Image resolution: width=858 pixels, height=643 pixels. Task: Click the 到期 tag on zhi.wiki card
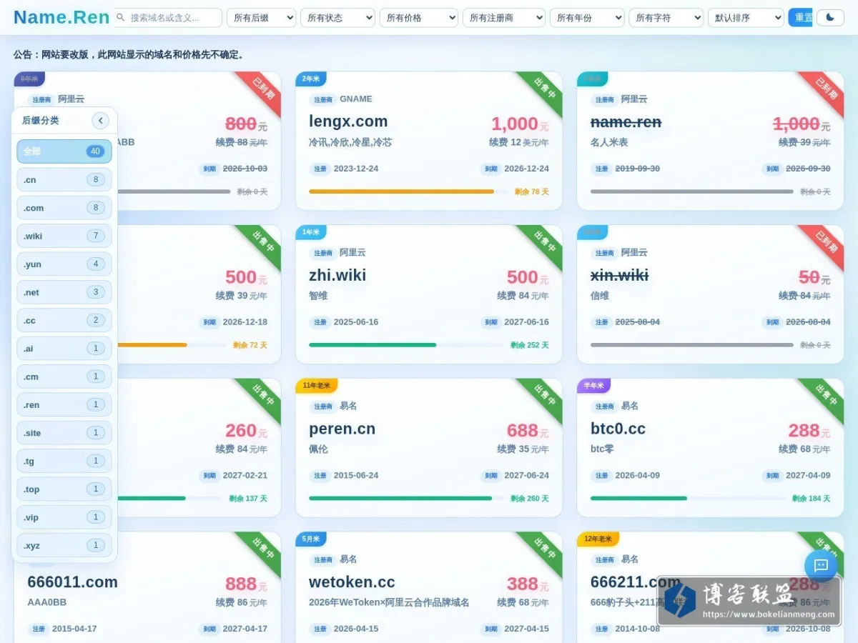(x=490, y=322)
